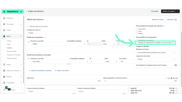Click Selection en masse link
This screenshot has width=182, height=102.
click(x=158, y=19)
